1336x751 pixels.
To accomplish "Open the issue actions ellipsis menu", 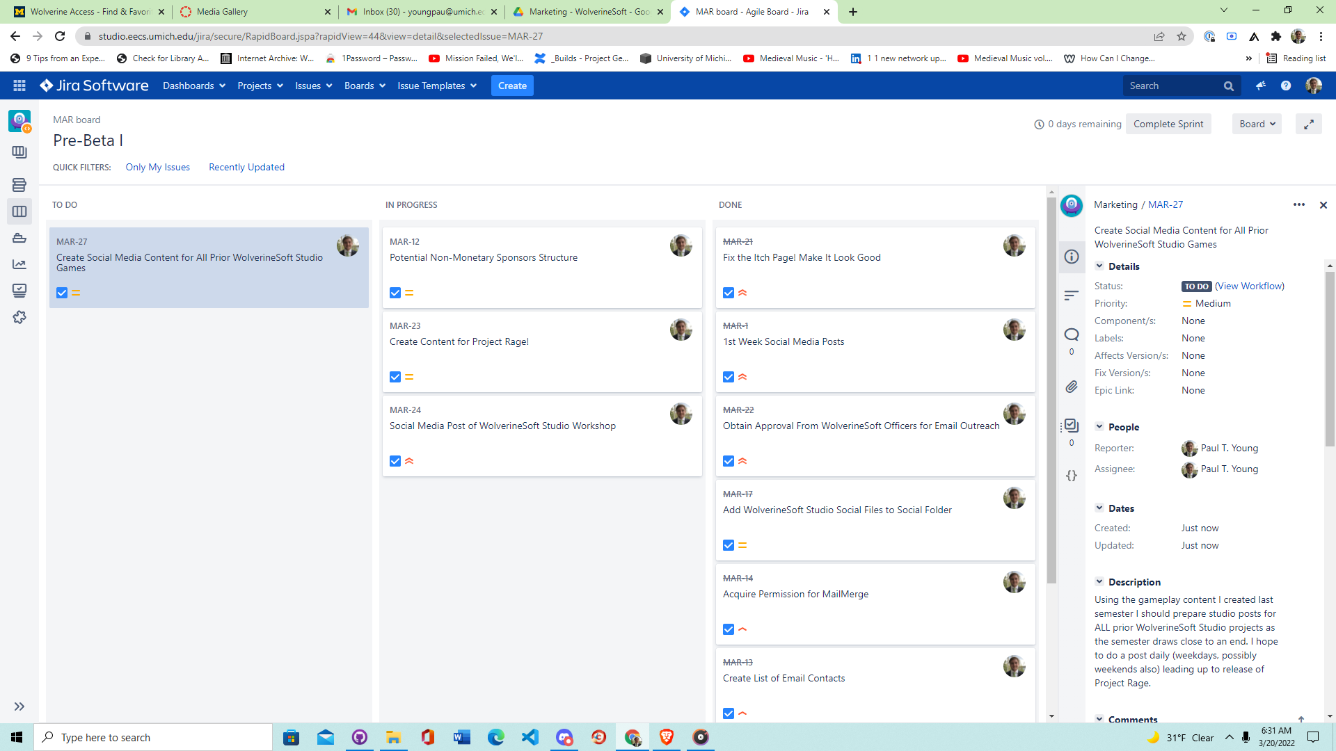I will coord(1299,204).
